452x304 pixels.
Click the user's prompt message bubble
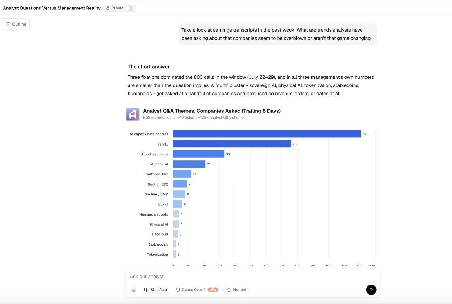[x=278, y=34]
